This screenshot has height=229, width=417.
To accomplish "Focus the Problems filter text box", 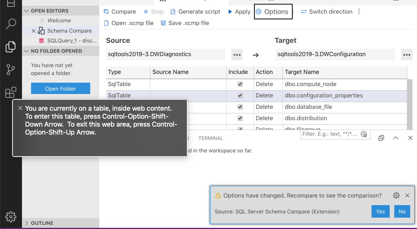I will (x=330, y=134).
